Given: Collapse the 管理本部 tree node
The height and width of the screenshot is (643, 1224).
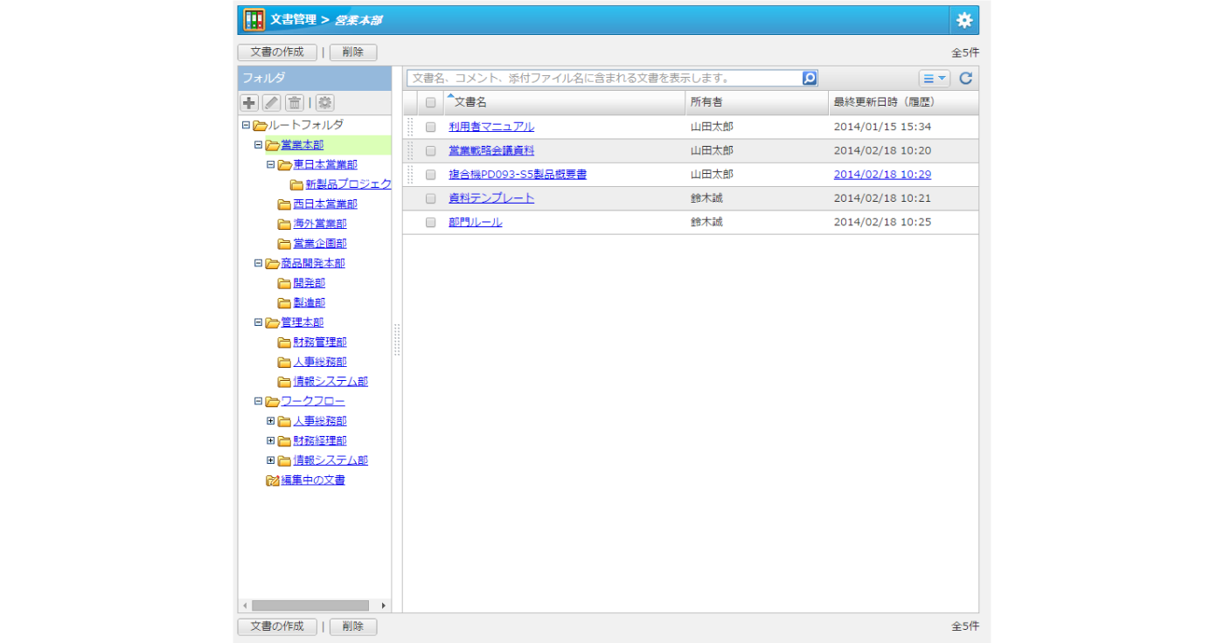Looking at the screenshot, I should point(258,322).
